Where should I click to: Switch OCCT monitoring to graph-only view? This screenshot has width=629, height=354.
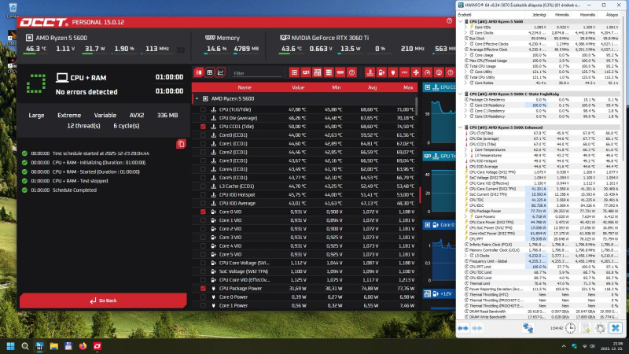point(220,72)
